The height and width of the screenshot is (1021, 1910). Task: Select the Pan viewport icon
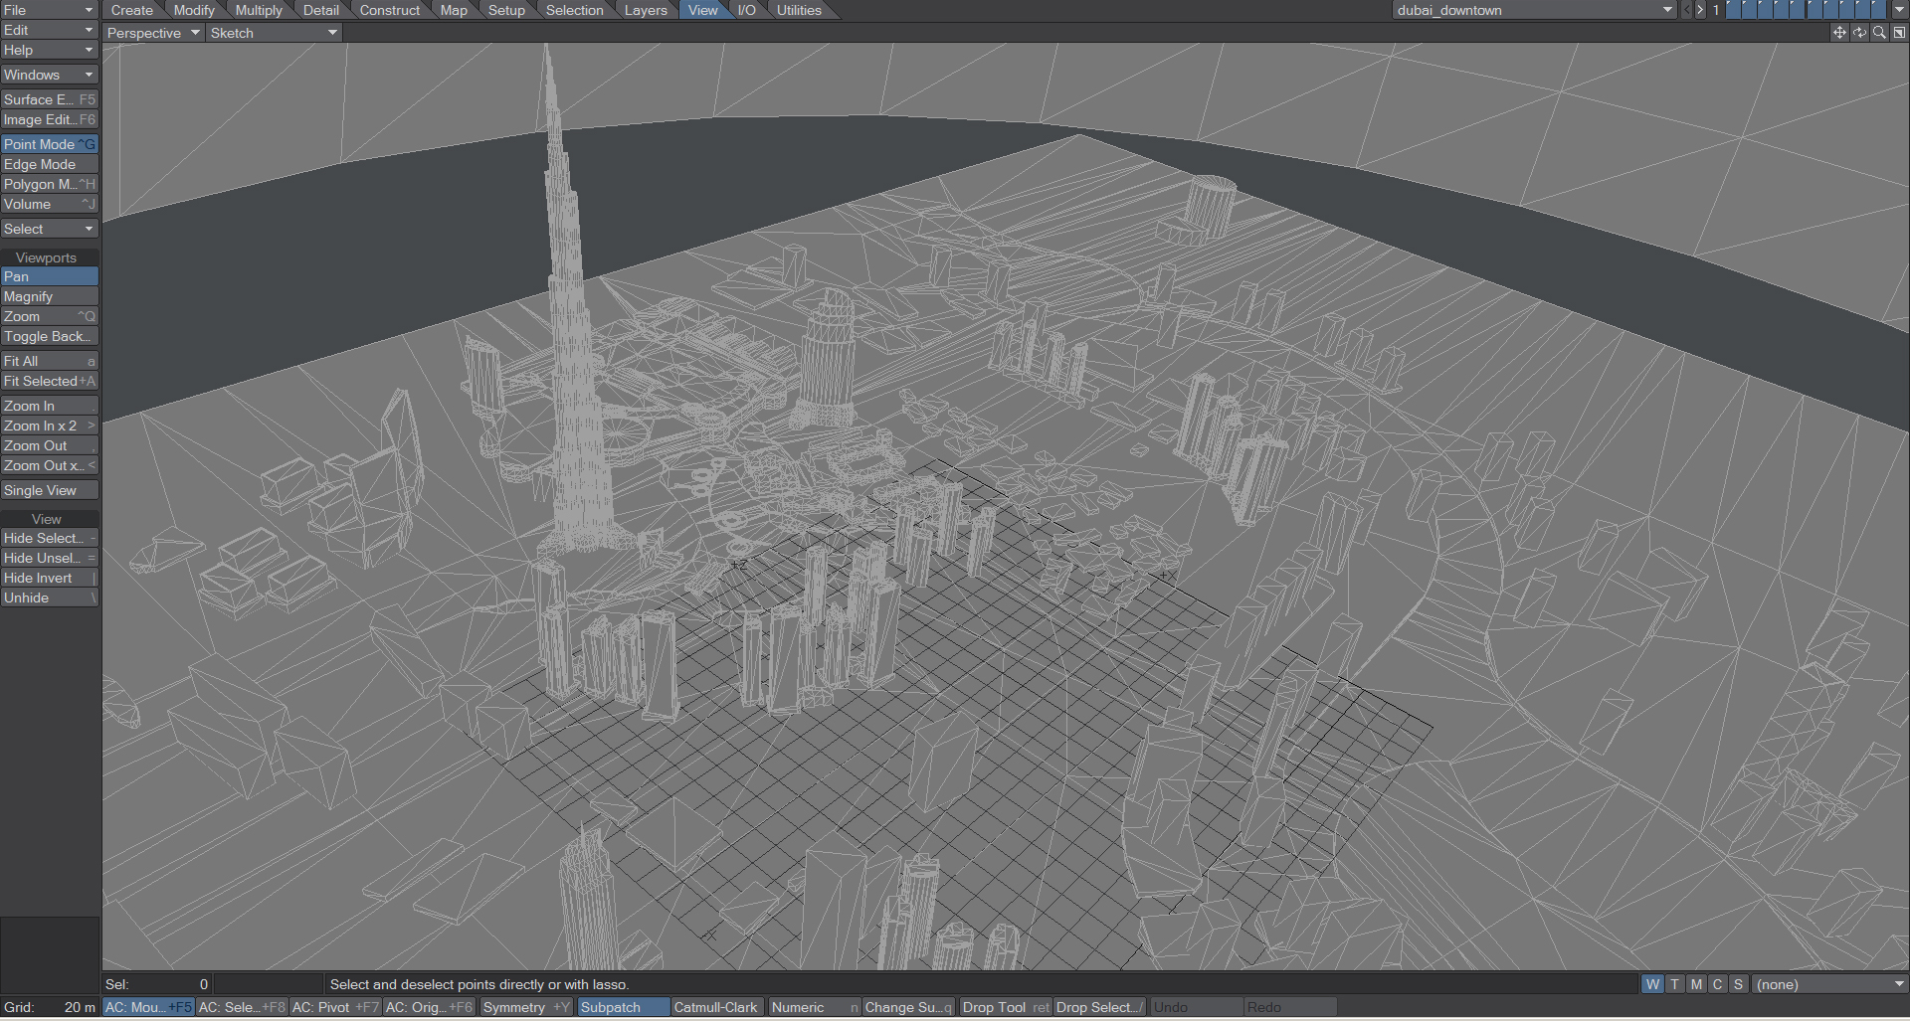[1838, 32]
